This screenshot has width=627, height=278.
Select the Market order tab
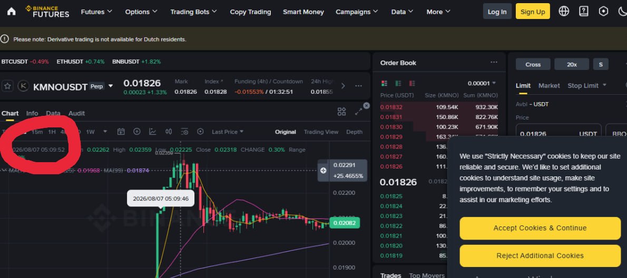point(549,85)
